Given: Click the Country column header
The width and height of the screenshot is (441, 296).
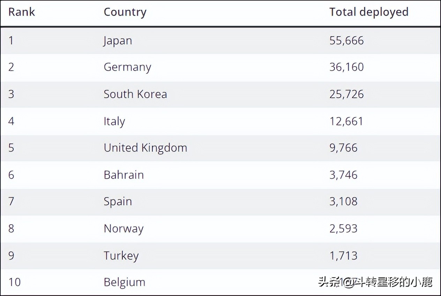Looking at the screenshot, I should click(125, 12).
